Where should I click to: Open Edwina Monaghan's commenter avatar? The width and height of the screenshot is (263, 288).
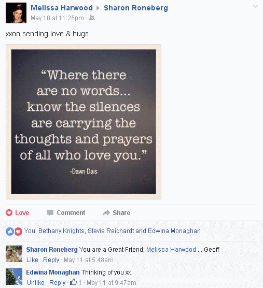click(14, 277)
